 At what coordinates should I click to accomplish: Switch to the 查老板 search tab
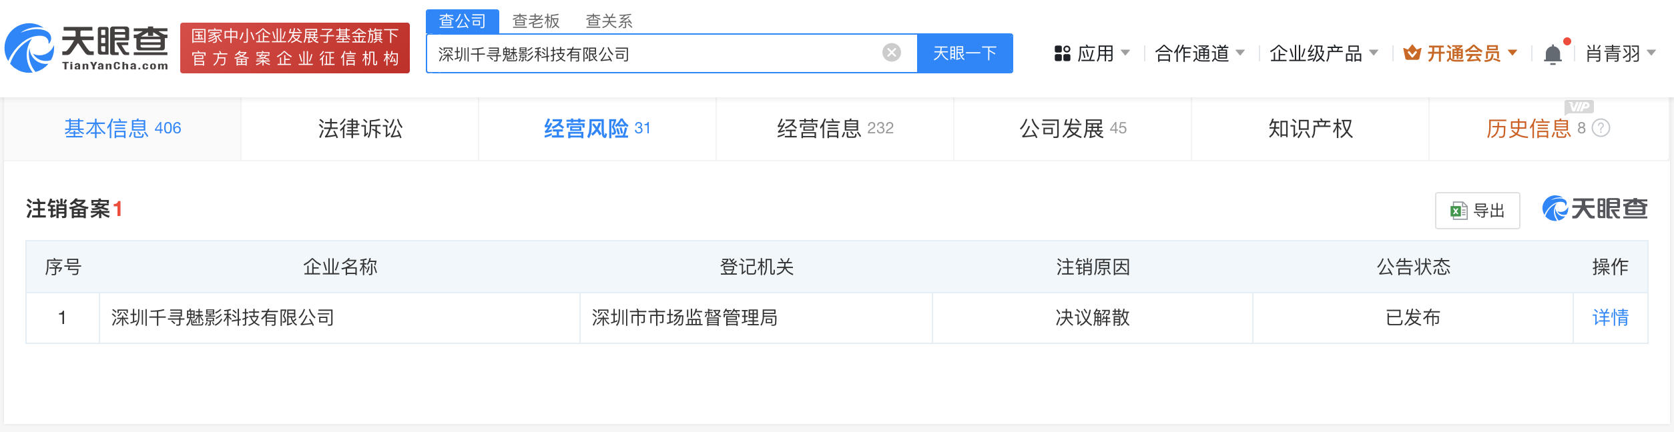[x=536, y=21]
